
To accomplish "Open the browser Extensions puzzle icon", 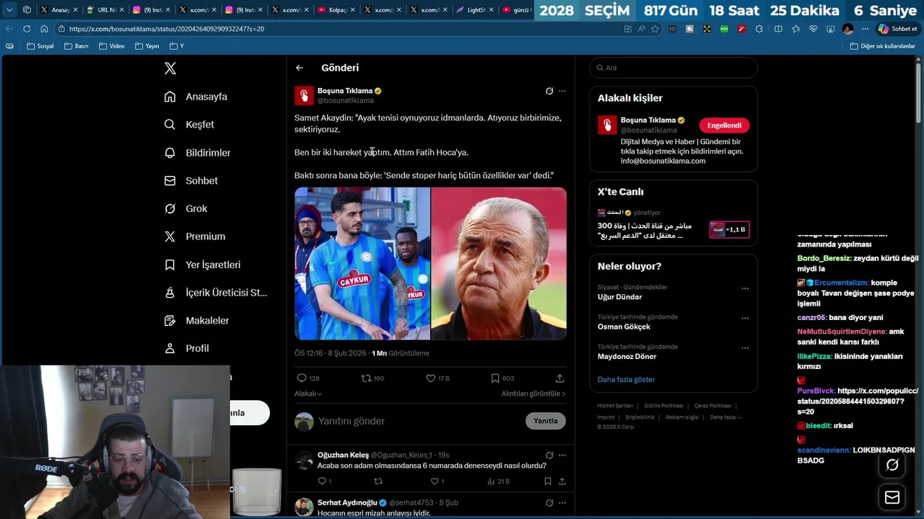I will coord(759,29).
